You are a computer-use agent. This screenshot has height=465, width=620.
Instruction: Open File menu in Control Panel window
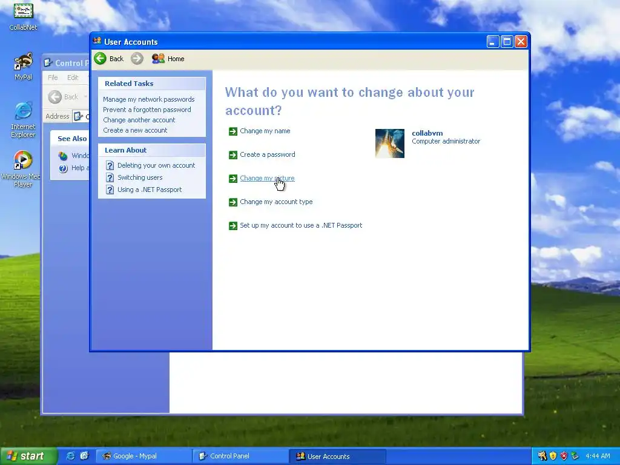[53, 77]
